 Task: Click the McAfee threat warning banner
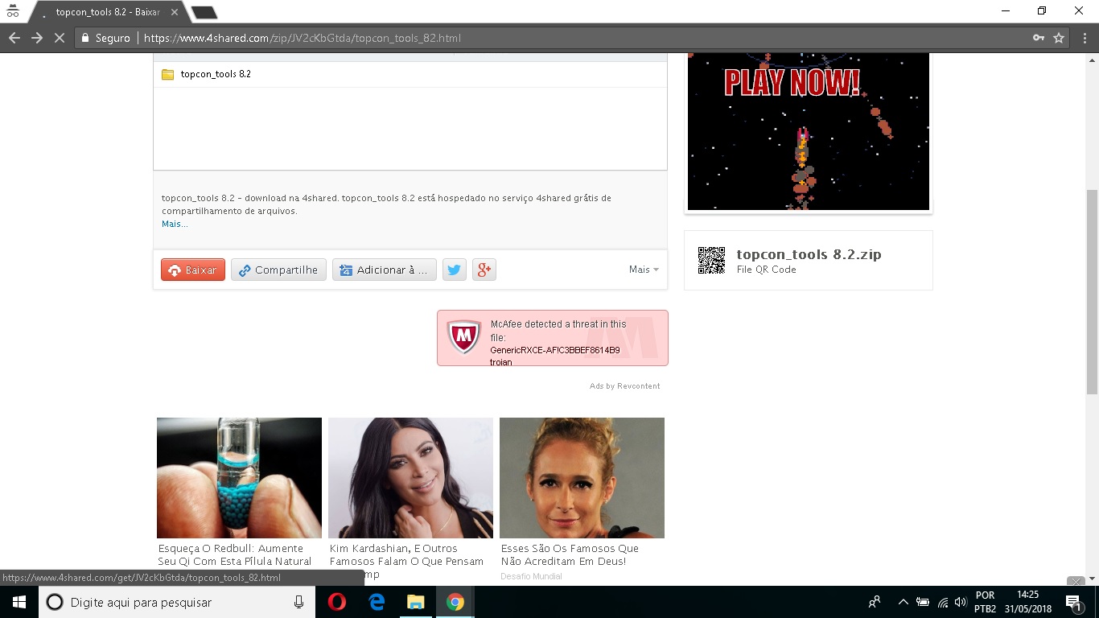[x=553, y=338]
